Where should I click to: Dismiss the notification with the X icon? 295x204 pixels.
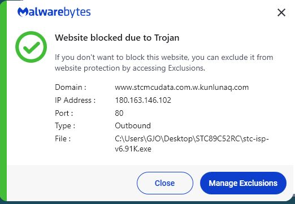pos(281,13)
